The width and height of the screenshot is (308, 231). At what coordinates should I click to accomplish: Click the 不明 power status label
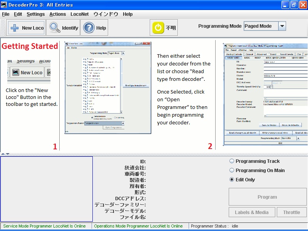[171, 28]
